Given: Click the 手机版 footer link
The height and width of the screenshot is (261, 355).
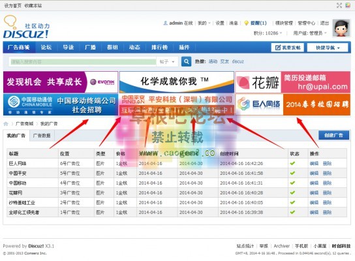Looking at the screenshot, I should pyautogui.click(x=301, y=246).
